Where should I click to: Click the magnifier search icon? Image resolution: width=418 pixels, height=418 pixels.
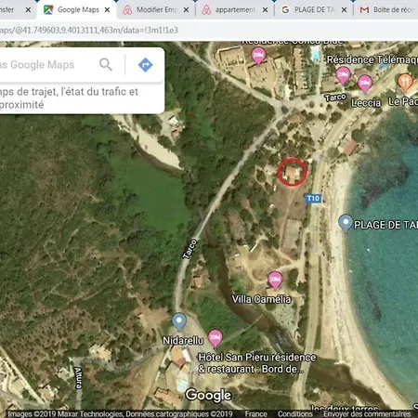pos(106,64)
